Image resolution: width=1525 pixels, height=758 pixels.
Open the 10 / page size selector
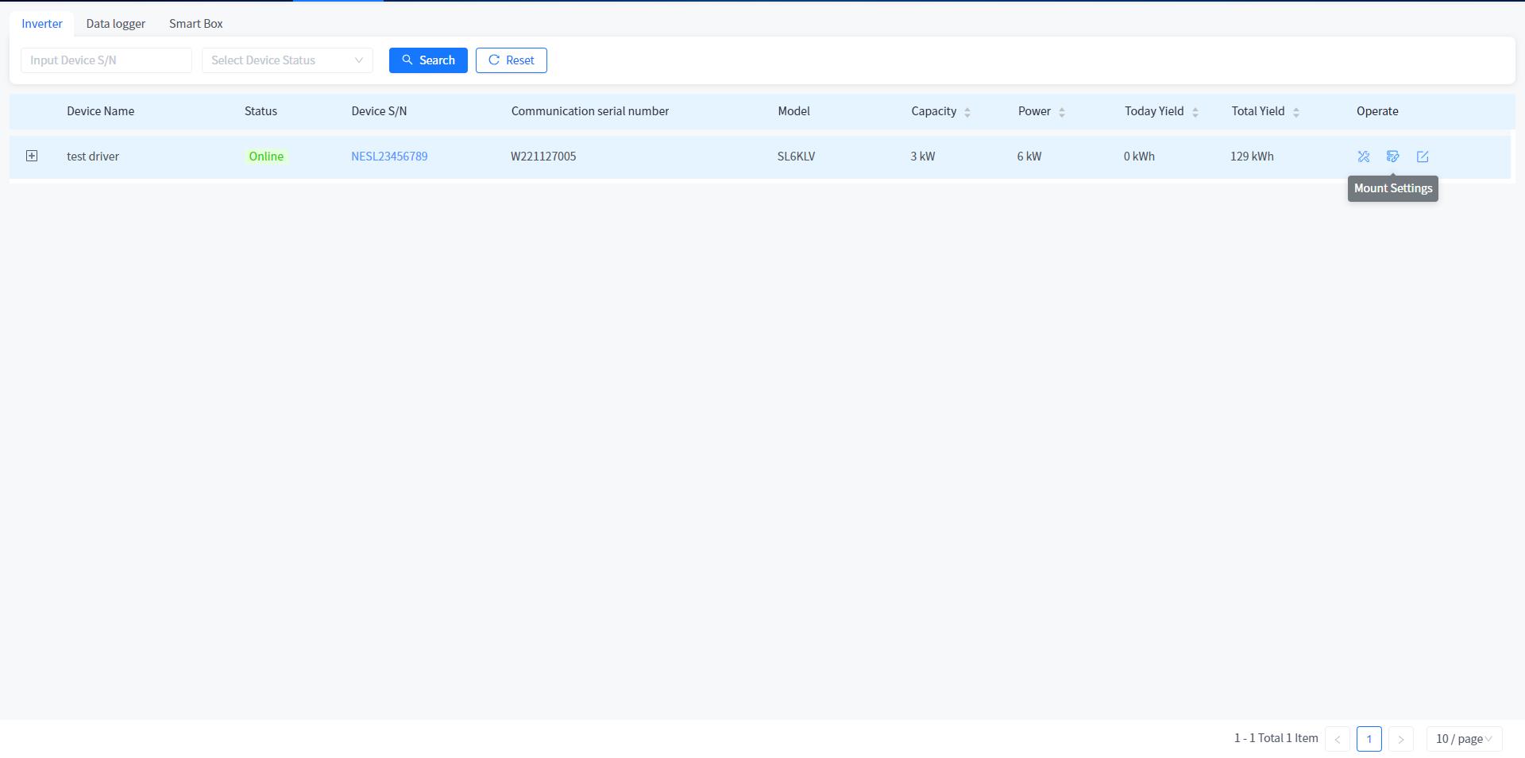[x=1463, y=739]
